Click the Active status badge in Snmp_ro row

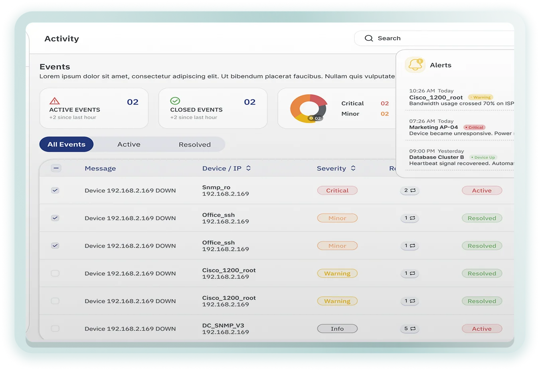tap(482, 190)
